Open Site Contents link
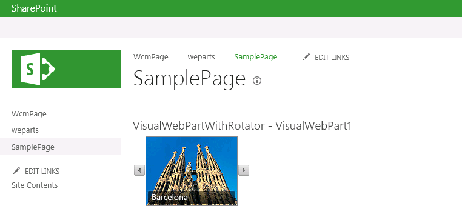 35,185
